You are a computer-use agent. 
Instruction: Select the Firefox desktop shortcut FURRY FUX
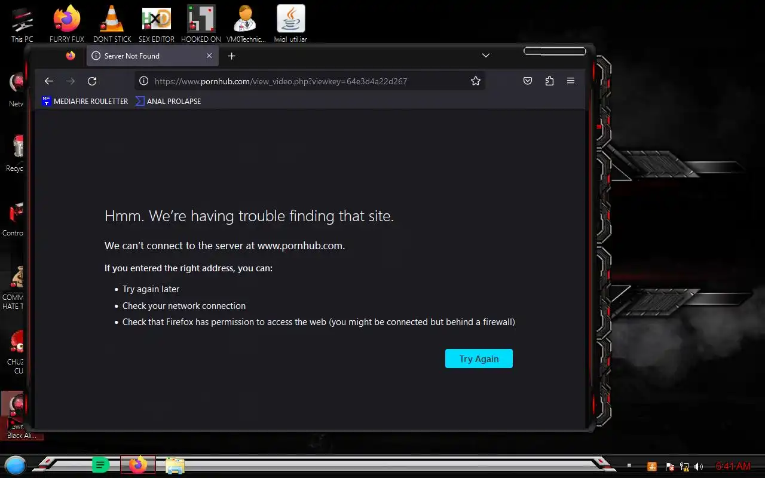pyautogui.click(x=67, y=24)
